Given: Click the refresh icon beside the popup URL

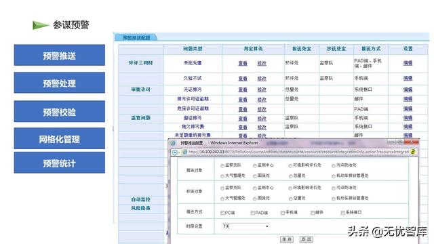Looking at the screenshot, I should (x=413, y=152).
